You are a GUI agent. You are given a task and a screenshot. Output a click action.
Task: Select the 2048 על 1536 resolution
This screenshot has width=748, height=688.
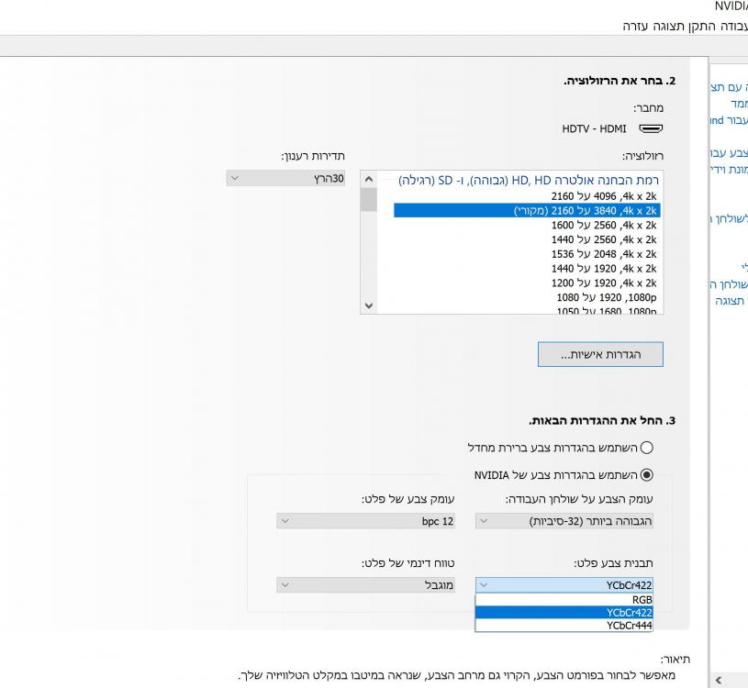[x=527, y=254]
